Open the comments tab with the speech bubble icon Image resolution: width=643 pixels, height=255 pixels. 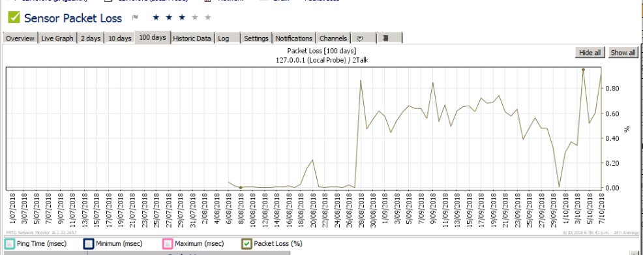tap(364, 38)
